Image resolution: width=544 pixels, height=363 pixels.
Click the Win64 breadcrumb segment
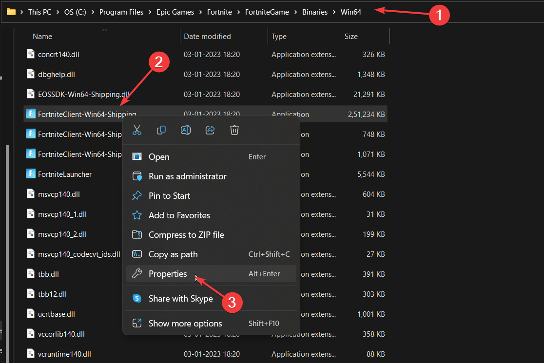coord(351,12)
